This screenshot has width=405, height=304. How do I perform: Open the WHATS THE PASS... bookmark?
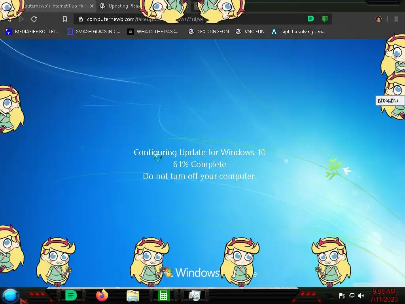[153, 32]
